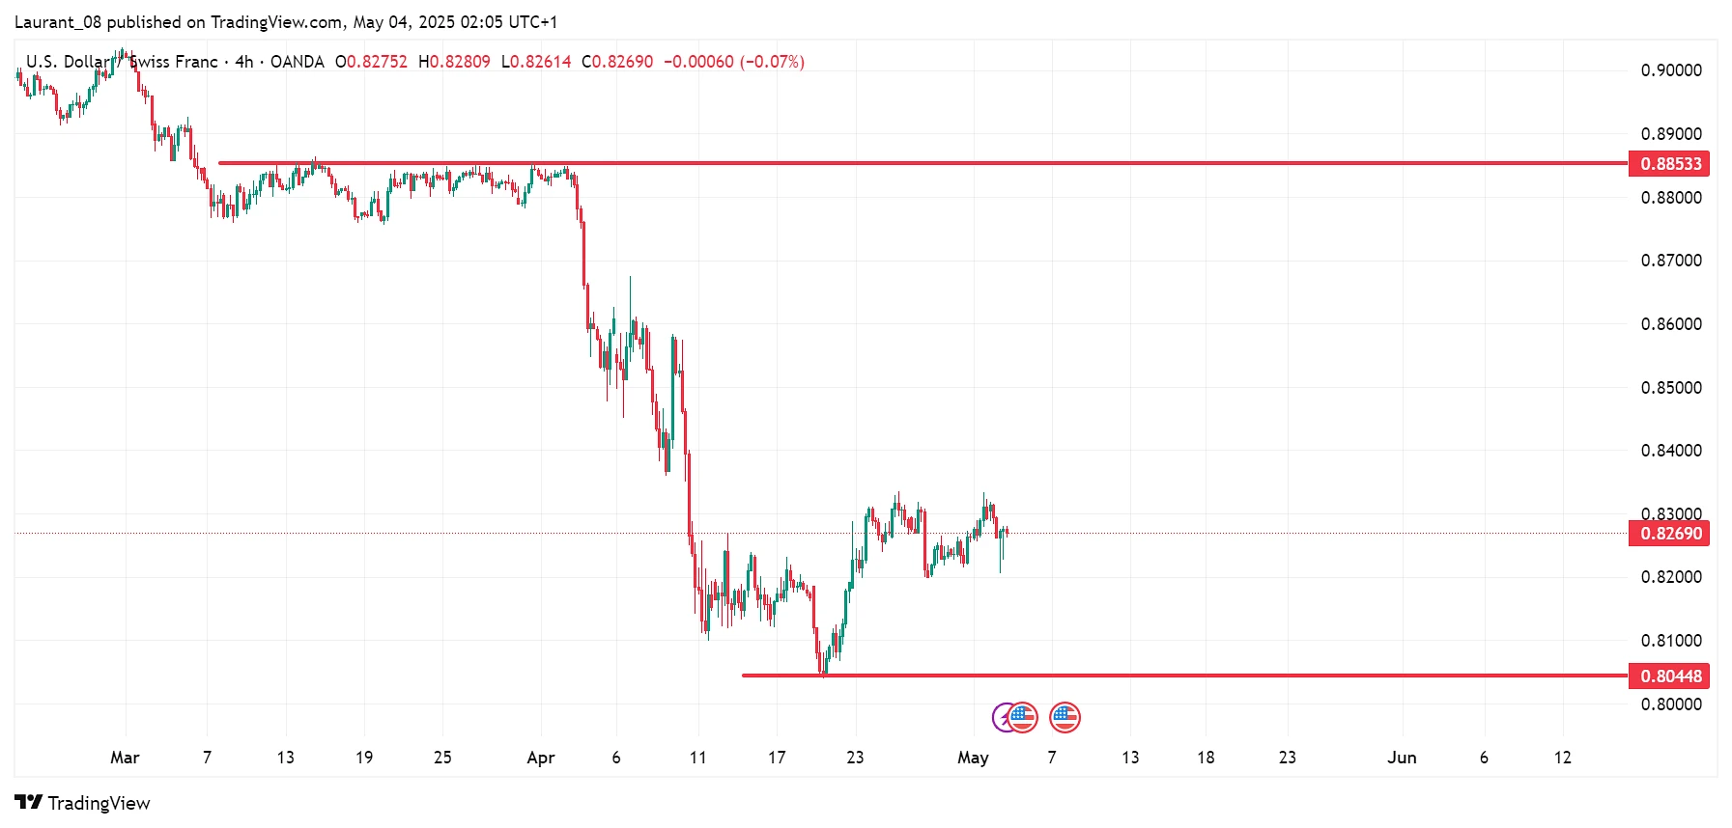Open the US flag economic event near May 7

point(1065,717)
